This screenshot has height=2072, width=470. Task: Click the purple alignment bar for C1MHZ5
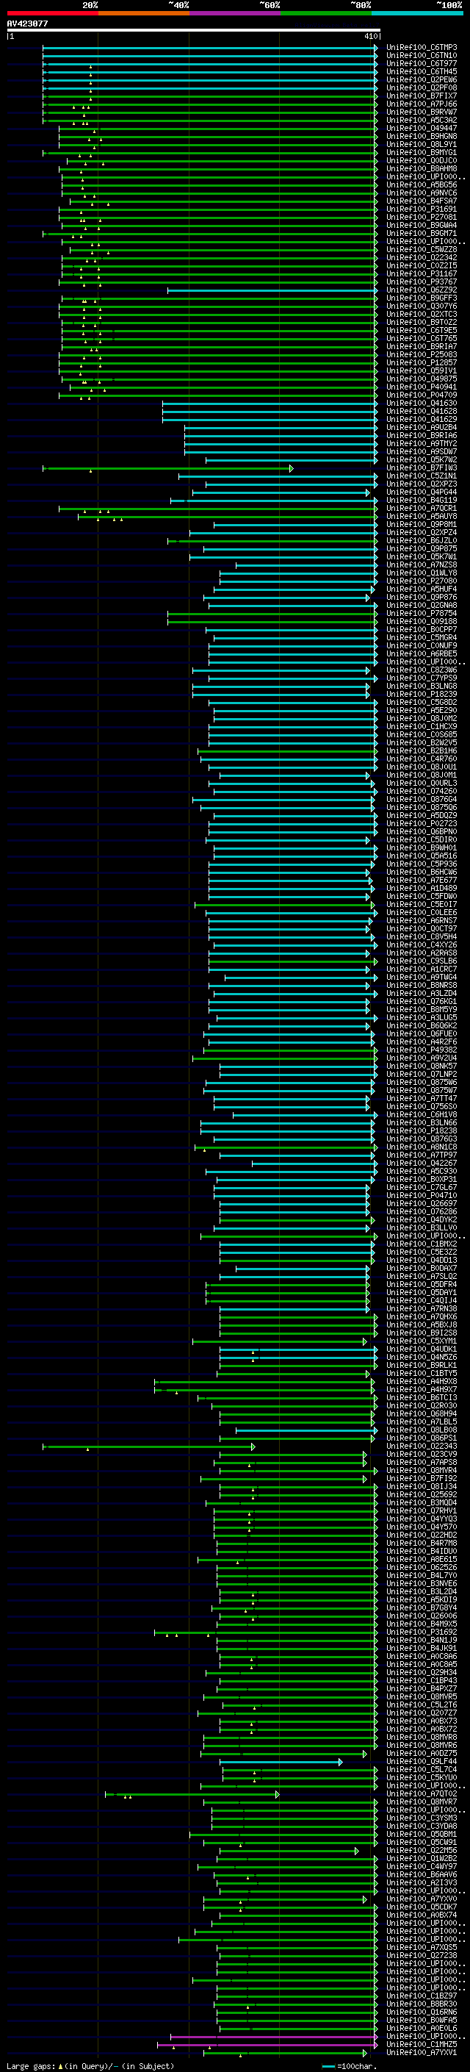coord(267,2045)
